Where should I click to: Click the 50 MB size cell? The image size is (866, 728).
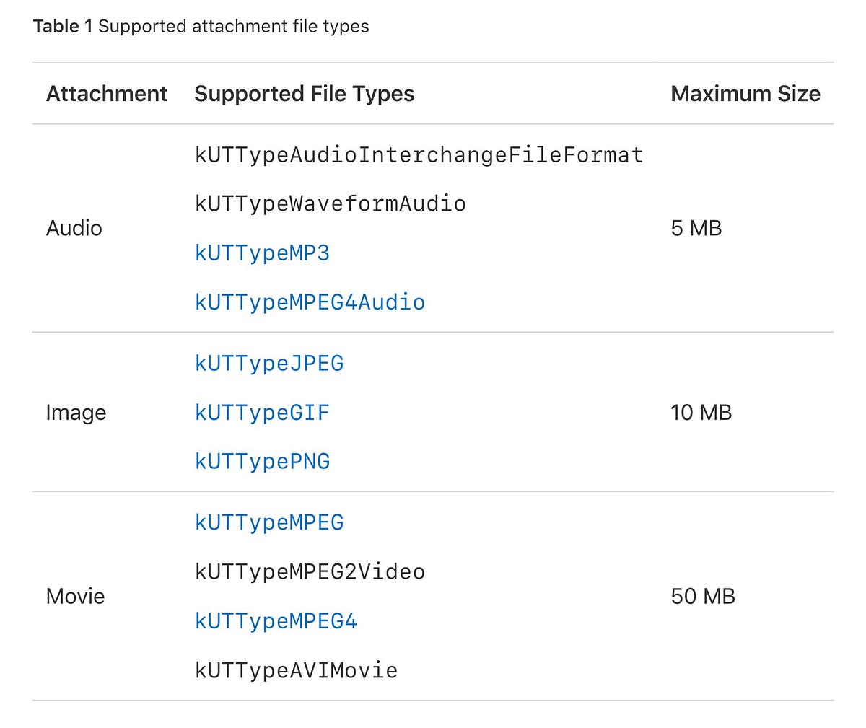pos(702,597)
